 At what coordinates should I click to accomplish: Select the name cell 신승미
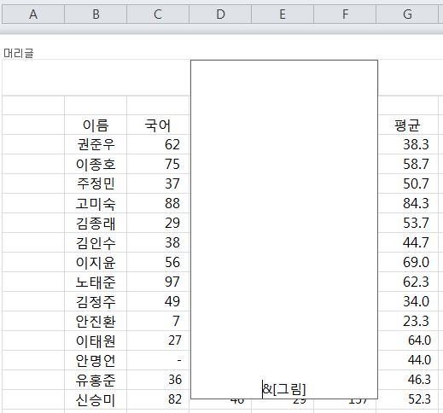tap(96, 399)
